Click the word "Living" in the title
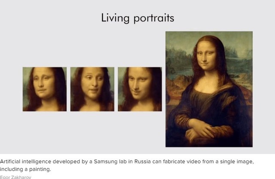The width and height of the screenshot is (275, 179). (x=113, y=18)
